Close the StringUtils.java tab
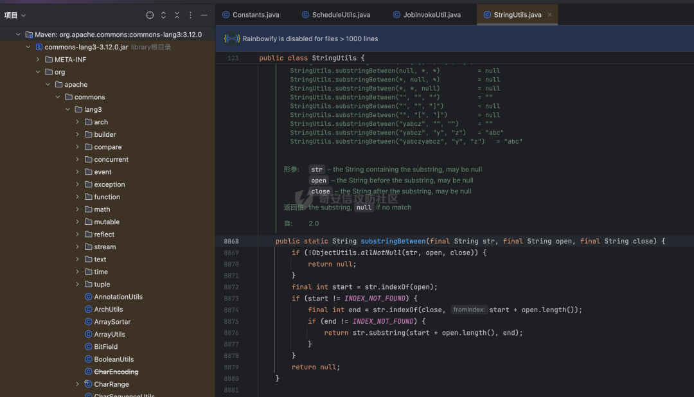 [x=549, y=15]
